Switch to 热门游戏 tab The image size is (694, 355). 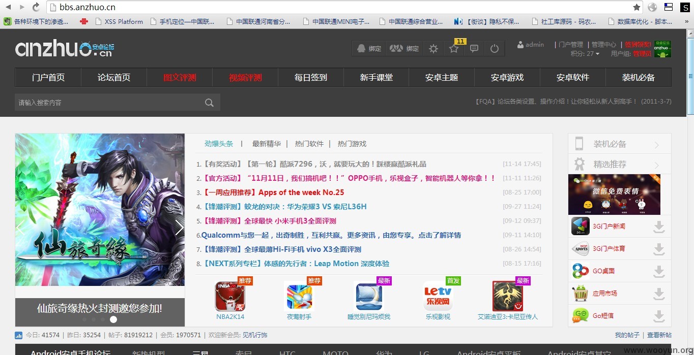(352, 144)
